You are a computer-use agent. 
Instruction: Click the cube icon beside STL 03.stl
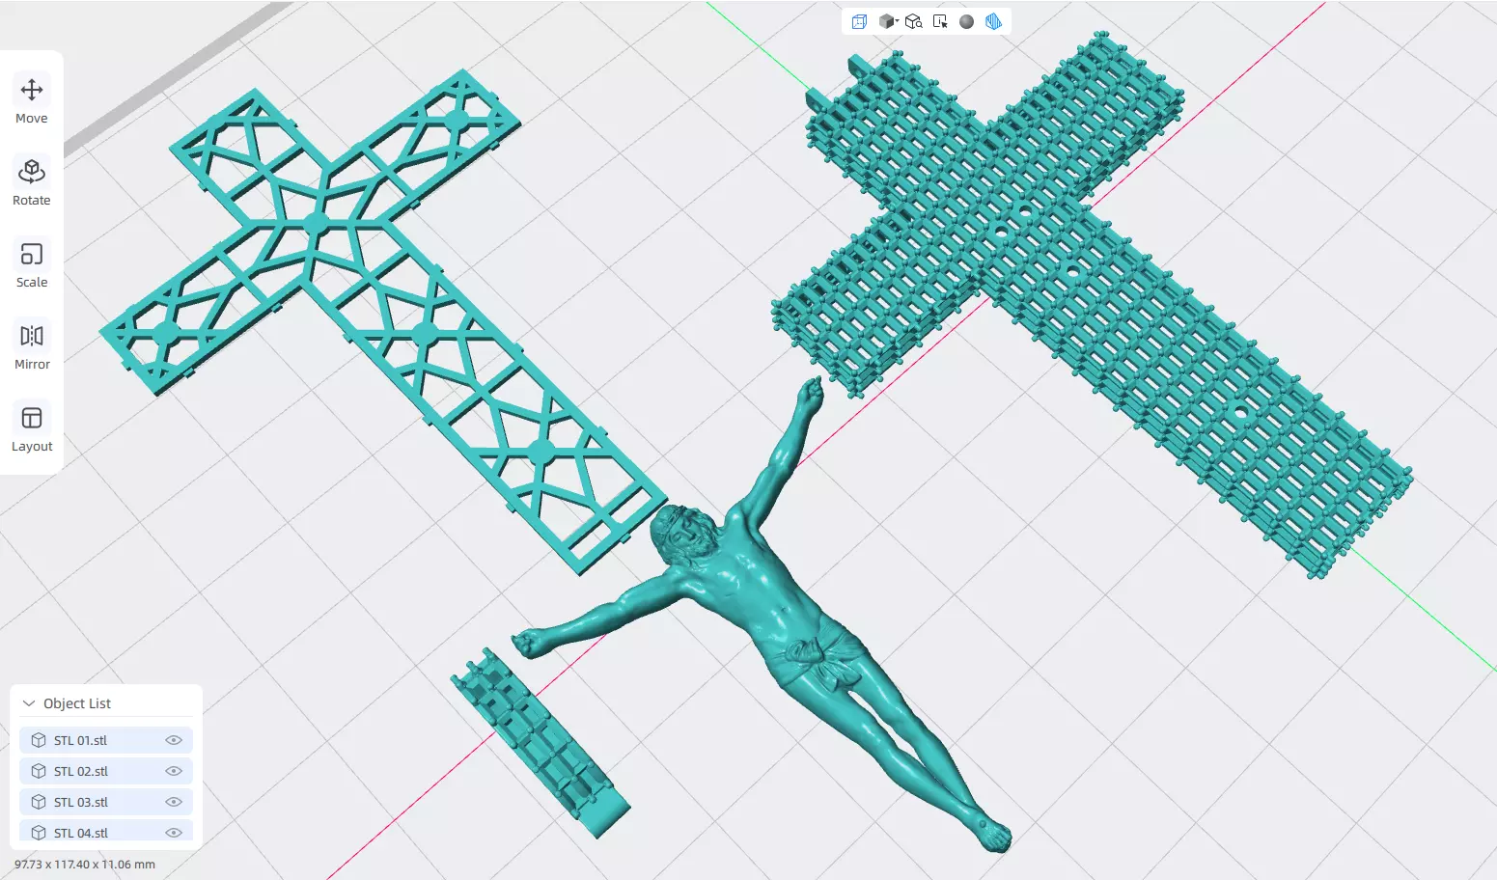point(39,802)
